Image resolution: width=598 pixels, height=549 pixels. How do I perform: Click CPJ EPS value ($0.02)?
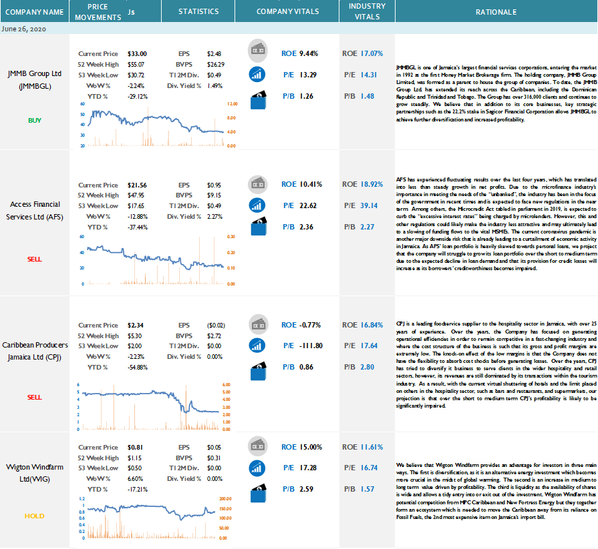(x=216, y=326)
